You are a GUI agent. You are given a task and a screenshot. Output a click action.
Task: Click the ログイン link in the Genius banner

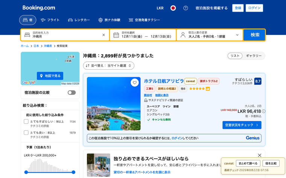177,138
